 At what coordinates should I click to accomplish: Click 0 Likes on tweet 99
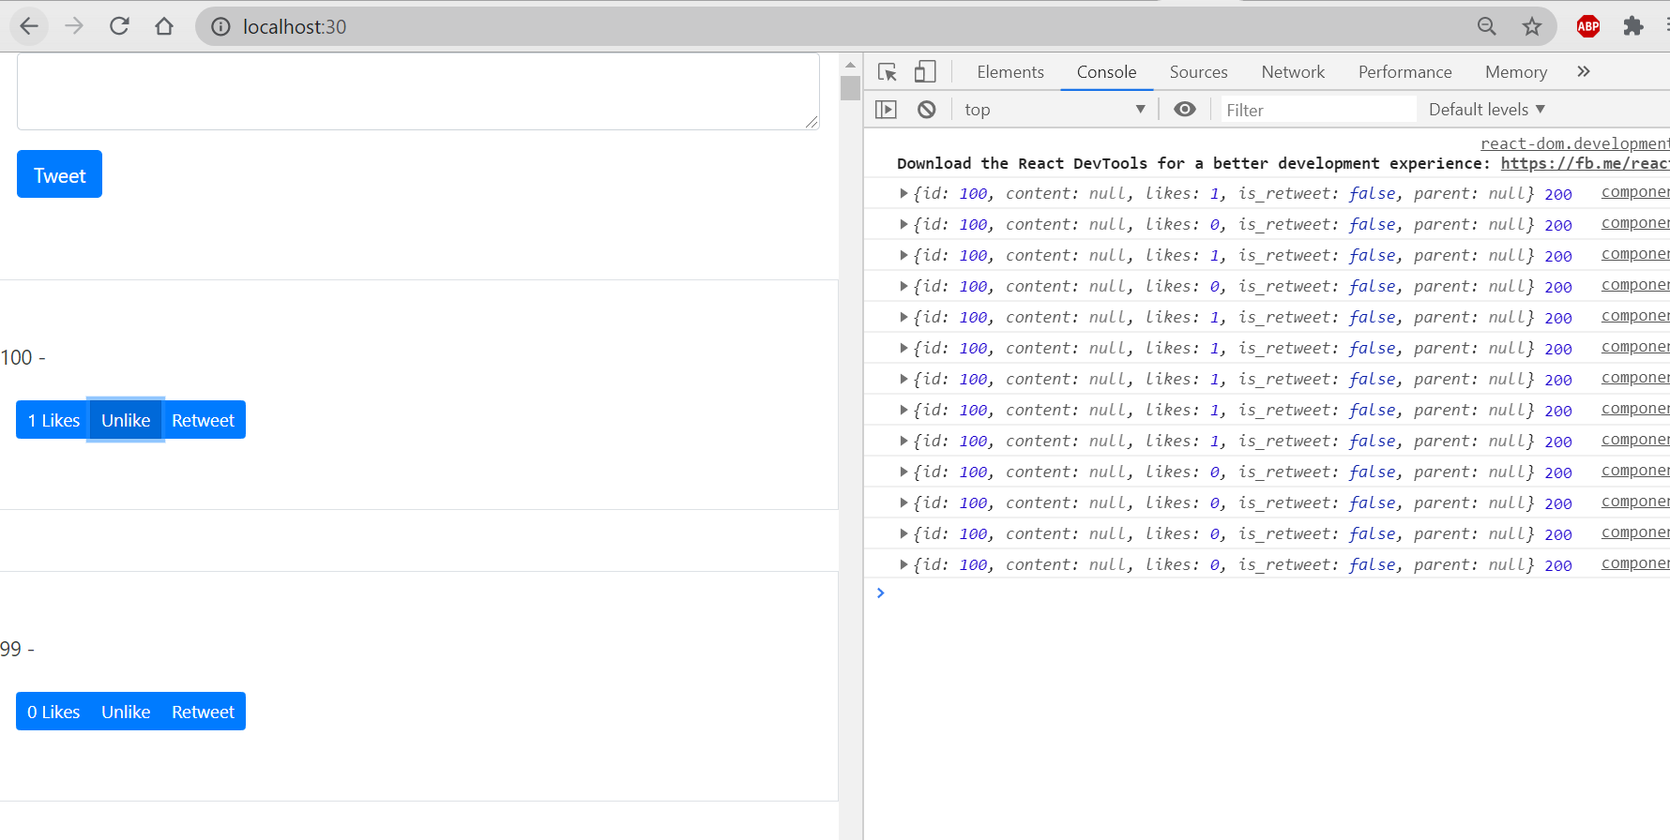click(53, 712)
